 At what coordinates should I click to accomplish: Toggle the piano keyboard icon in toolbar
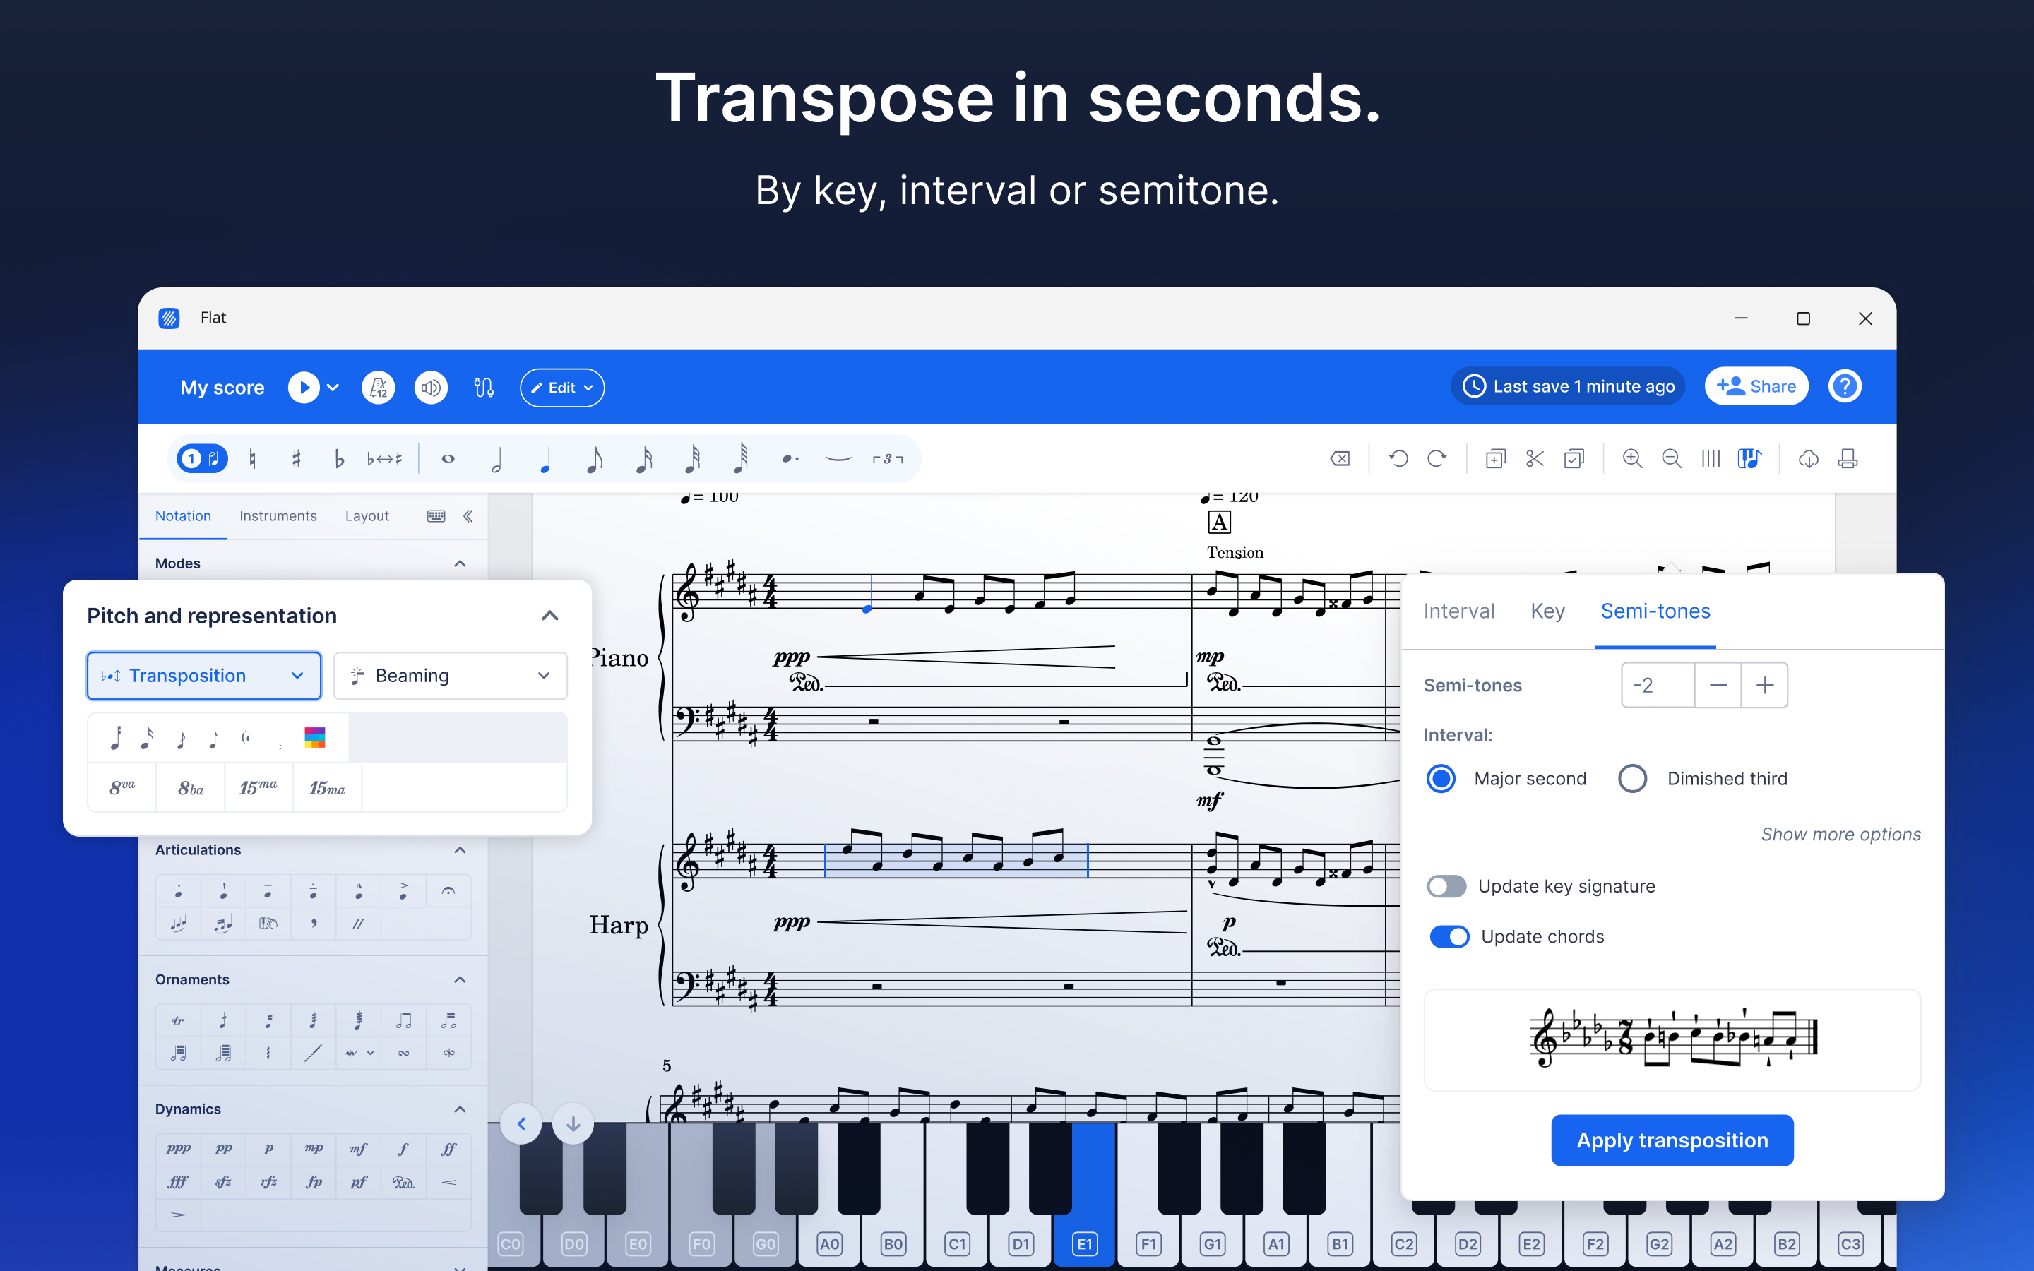coord(1750,459)
